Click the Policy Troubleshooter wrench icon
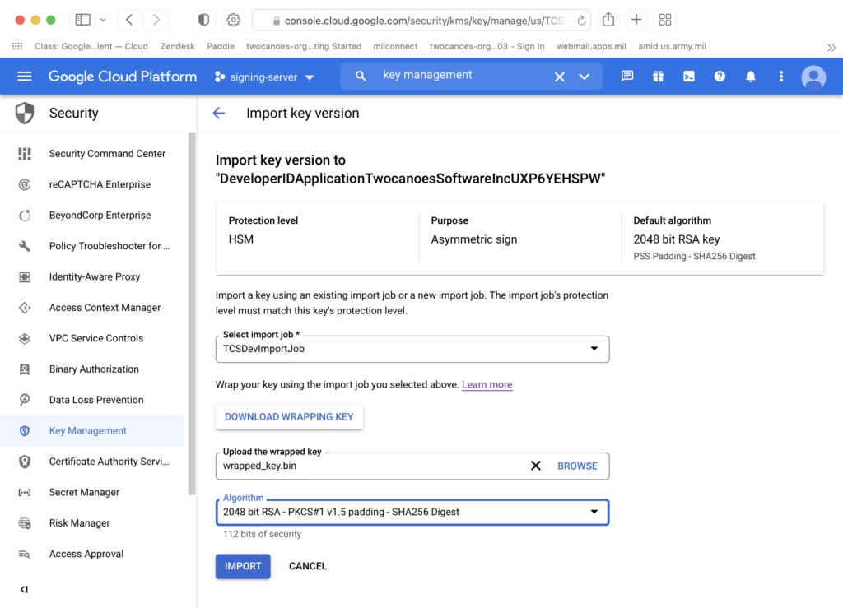Screen dimensions: 843x608 click(x=24, y=246)
